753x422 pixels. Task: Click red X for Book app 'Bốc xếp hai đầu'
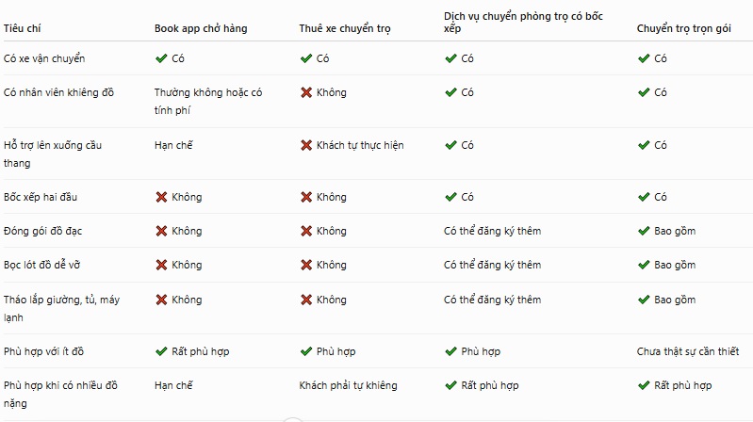[161, 197]
